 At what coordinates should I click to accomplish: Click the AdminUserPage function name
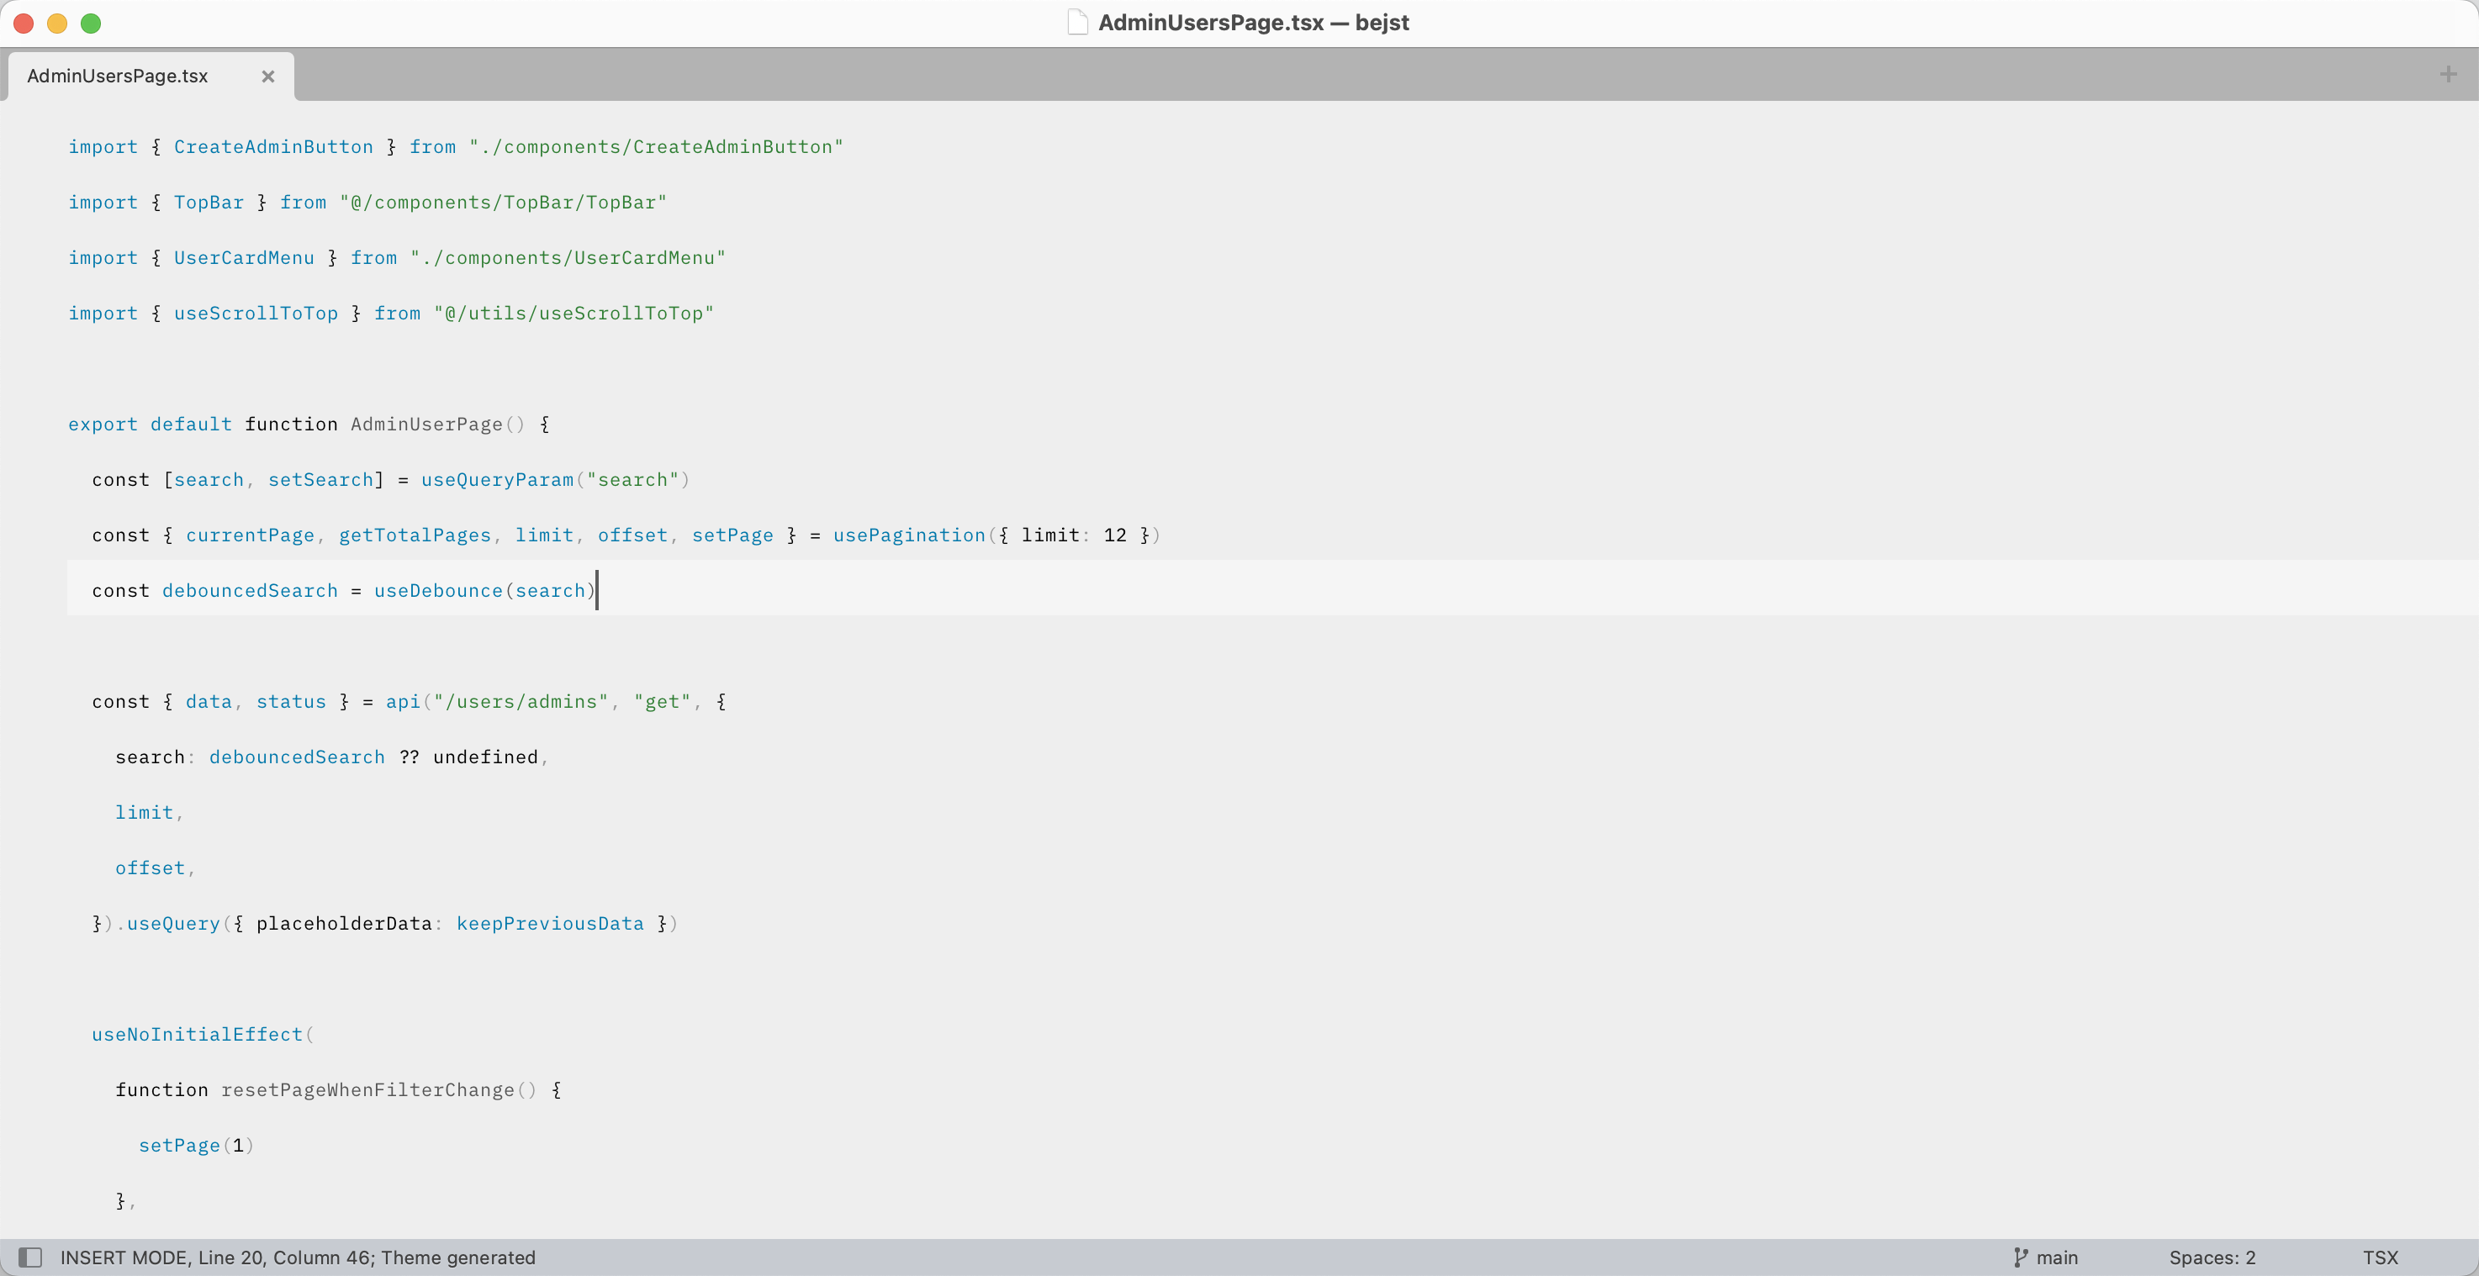426,424
